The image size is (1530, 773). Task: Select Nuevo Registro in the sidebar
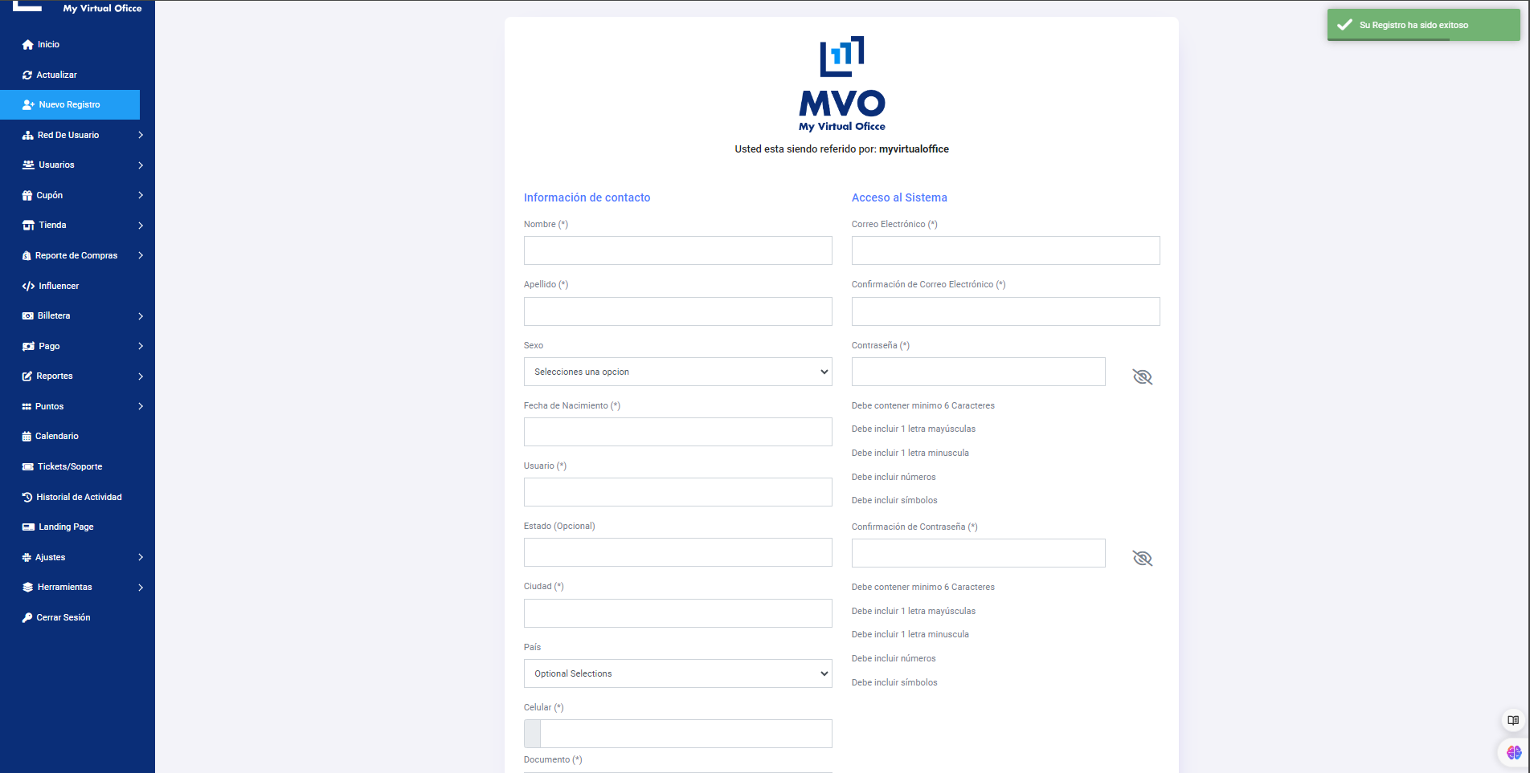point(70,105)
